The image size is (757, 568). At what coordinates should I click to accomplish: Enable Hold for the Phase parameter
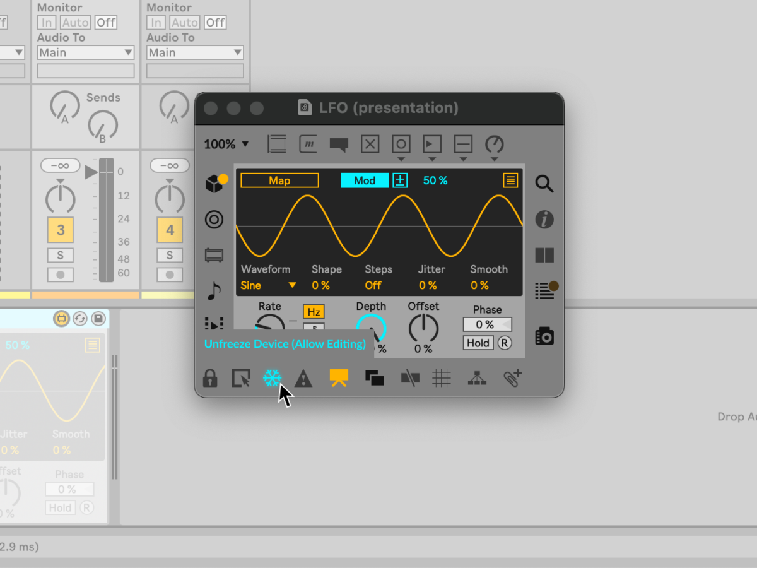478,343
